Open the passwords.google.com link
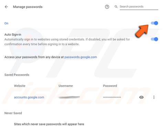Screen dimensions: 163x132 click(80, 57)
